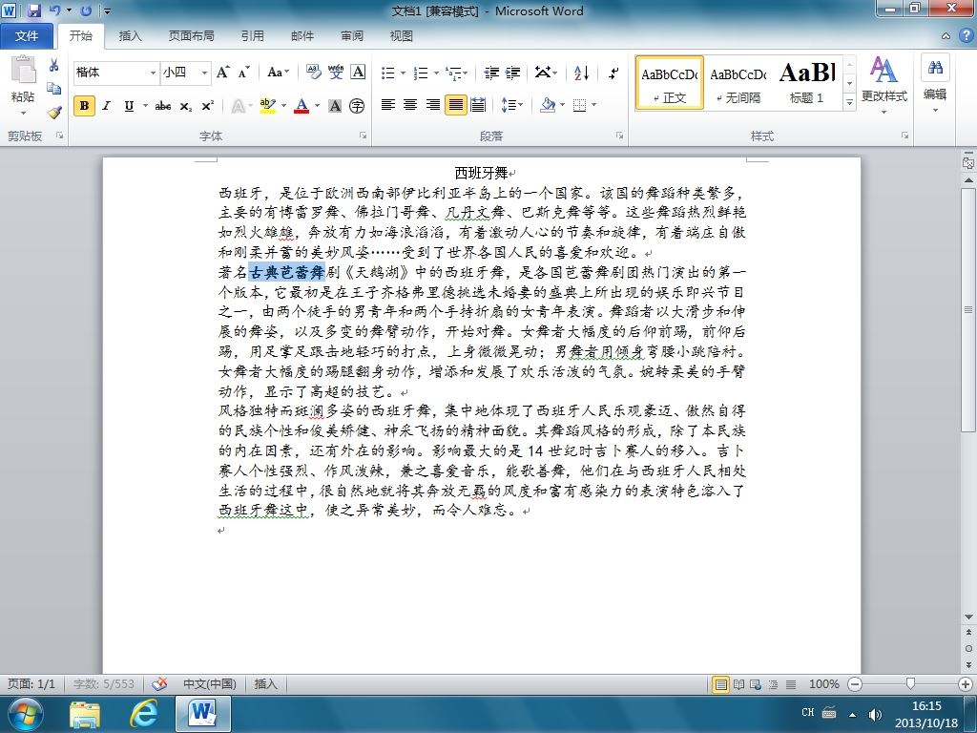Toggle Italic formatting
The width and height of the screenshot is (977, 733).
coord(107,106)
